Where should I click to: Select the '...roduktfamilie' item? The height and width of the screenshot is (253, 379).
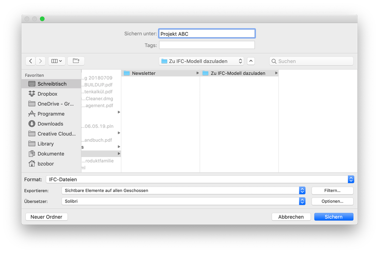click(98, 161)
